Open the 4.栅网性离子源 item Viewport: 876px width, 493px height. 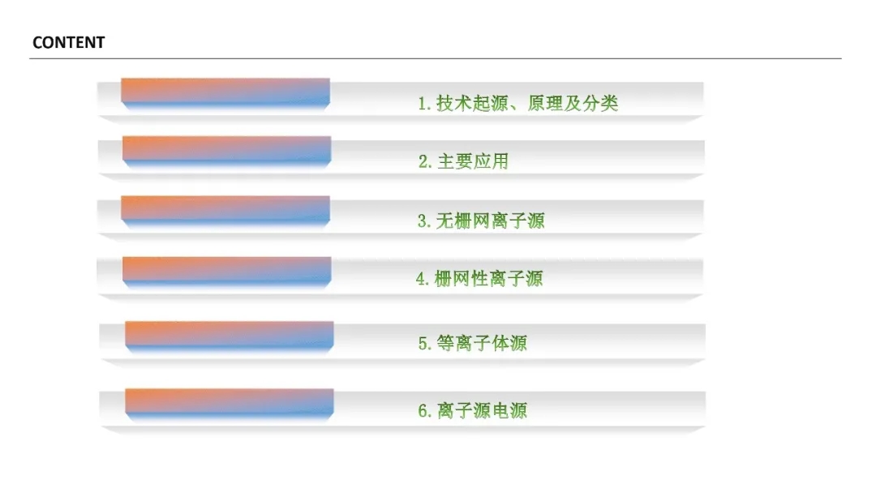click(479, 279)
